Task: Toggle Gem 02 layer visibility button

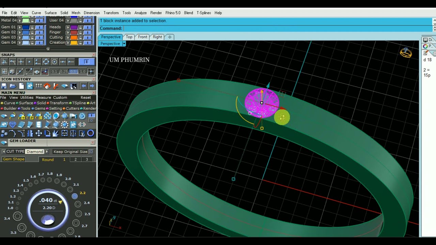Action: [x=40, y=32]
